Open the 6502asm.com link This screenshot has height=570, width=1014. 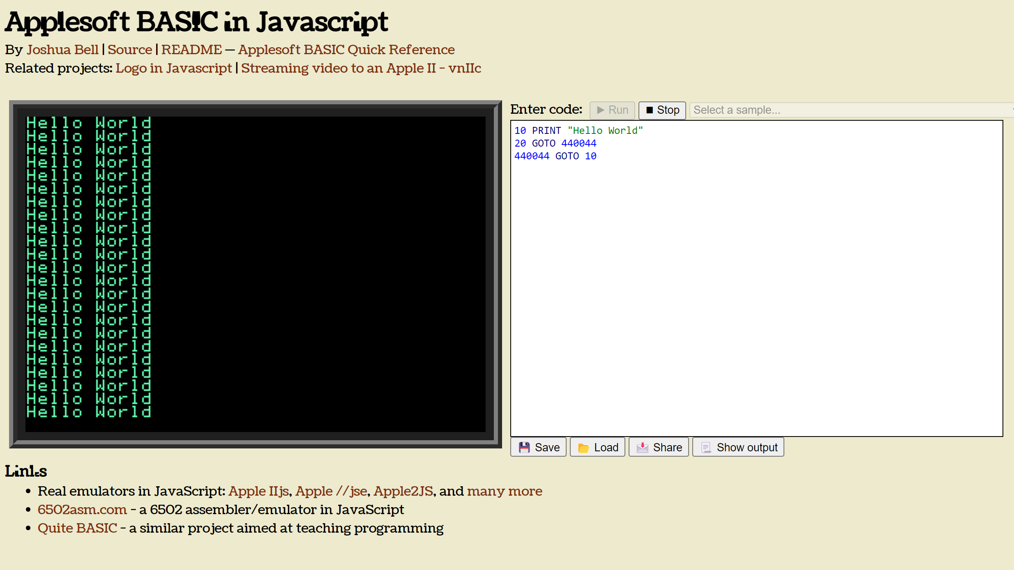[x=82, y=510]
